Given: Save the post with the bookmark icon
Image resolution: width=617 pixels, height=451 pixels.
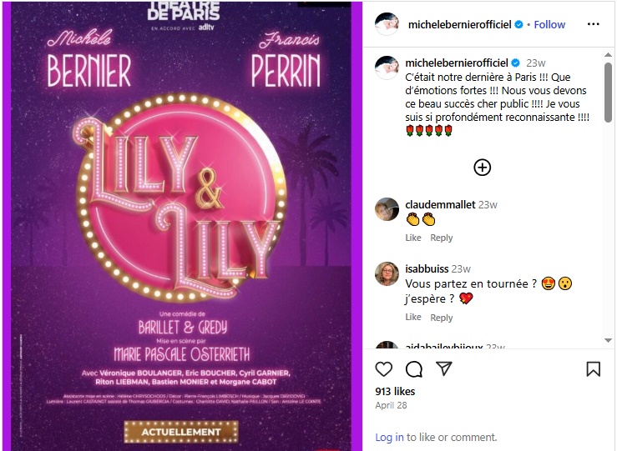Looking at the screenshot, I should click(593, 369).
